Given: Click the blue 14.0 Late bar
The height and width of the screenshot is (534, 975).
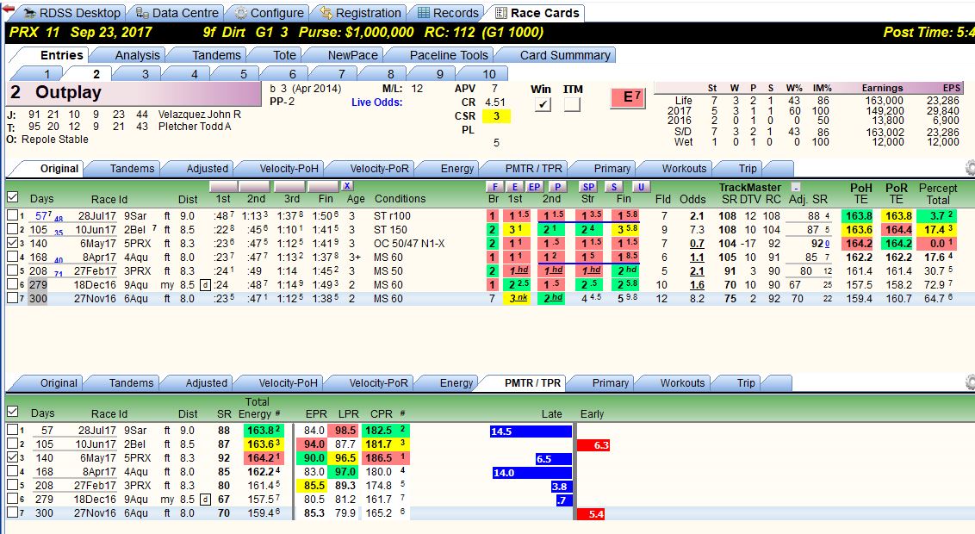Looking at the screenshot, I should [531, 473].
